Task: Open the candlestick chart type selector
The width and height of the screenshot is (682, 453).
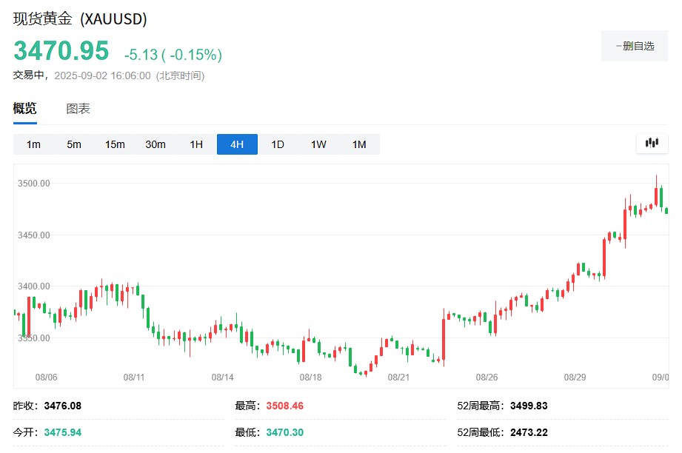Action: coord(652,144)
